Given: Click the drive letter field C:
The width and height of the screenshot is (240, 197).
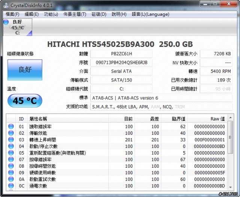Looking at the screenshot, I should (x=121, y=89).
